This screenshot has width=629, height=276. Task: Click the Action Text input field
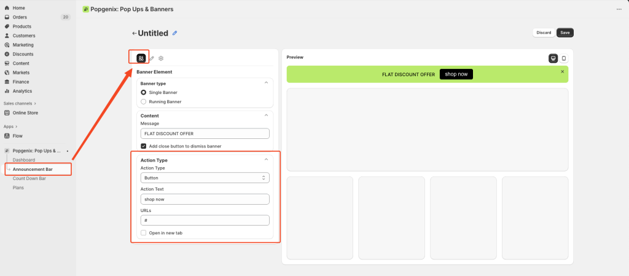205,199
